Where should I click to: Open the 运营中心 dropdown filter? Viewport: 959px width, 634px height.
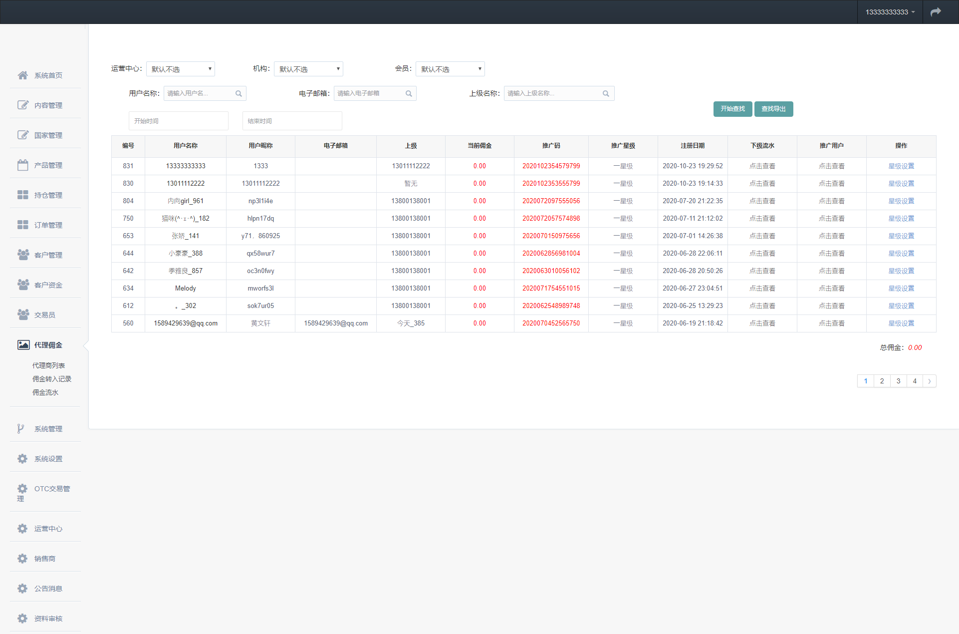point(181,69)
